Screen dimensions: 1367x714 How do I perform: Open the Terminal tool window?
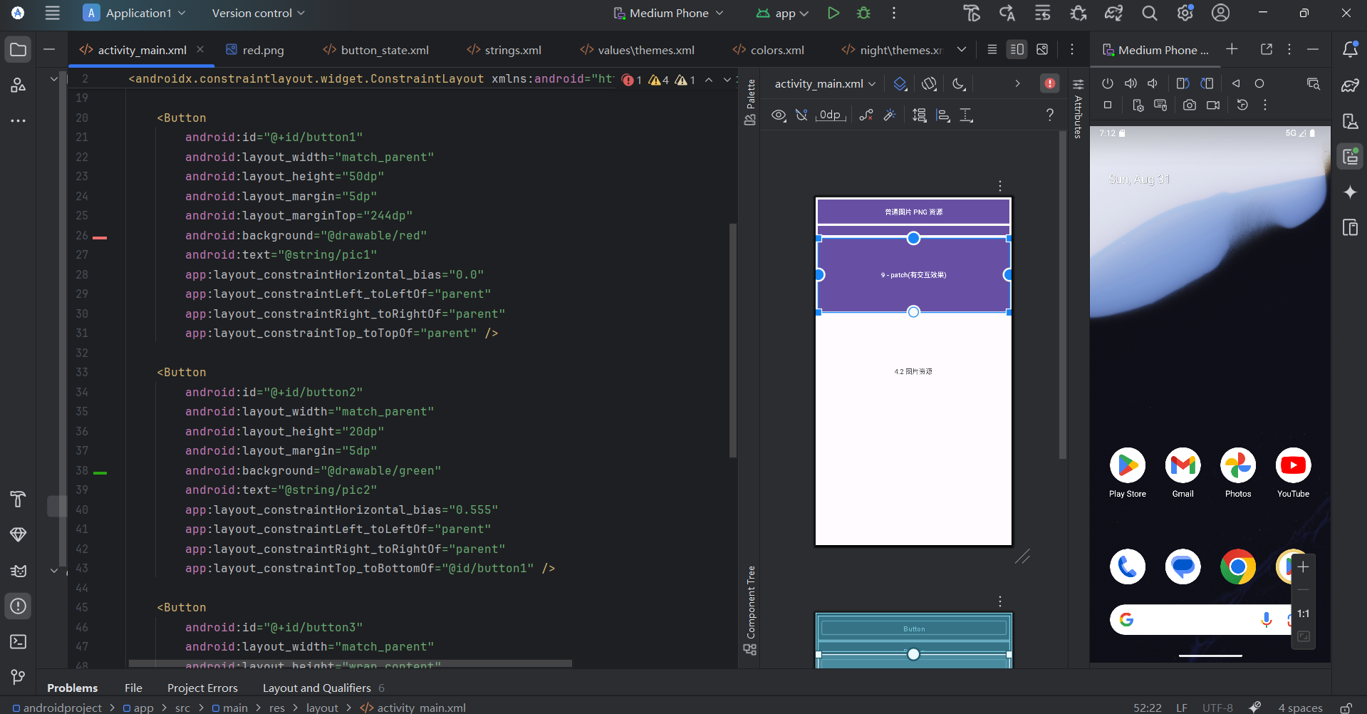(19, 641)
